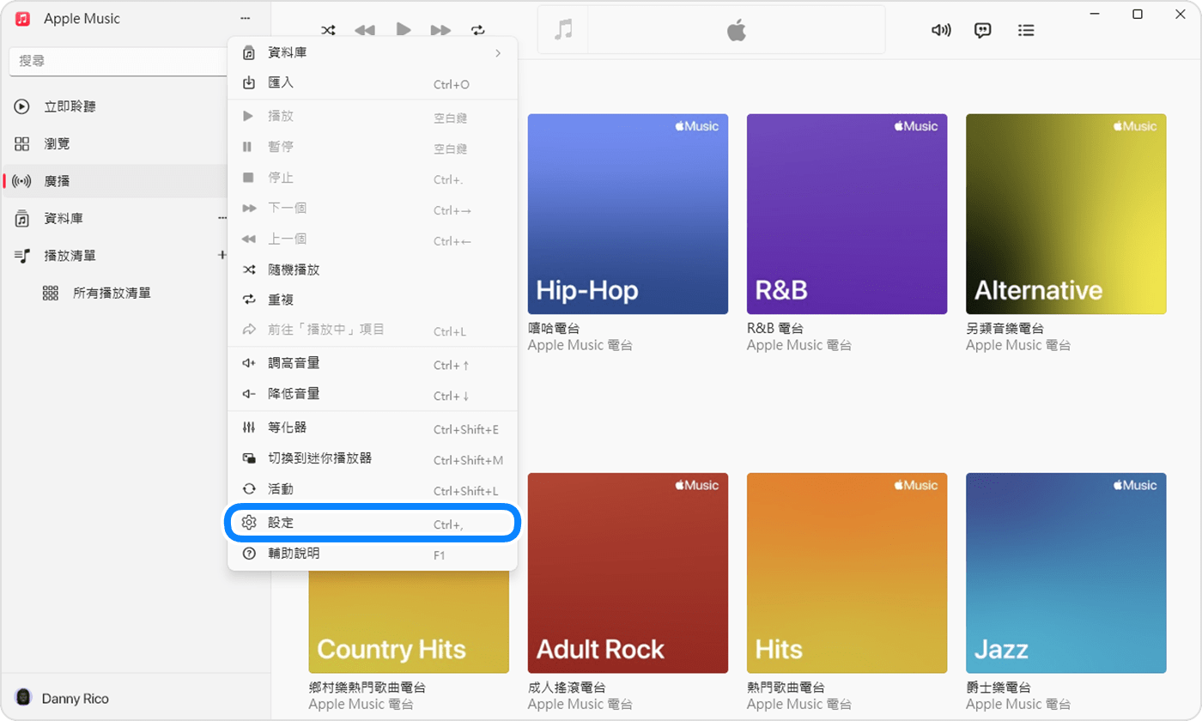
Task: Open the lyrics speech bubble icon
Action: point(983,30)
